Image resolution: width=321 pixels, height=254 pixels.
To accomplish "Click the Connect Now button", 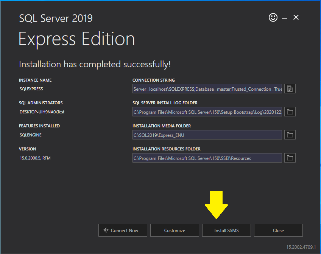I will (123, 230).
